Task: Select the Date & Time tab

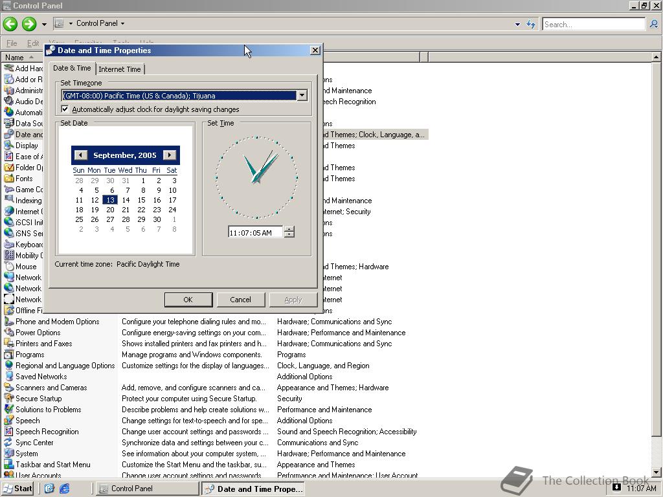Action: [72, 68]
